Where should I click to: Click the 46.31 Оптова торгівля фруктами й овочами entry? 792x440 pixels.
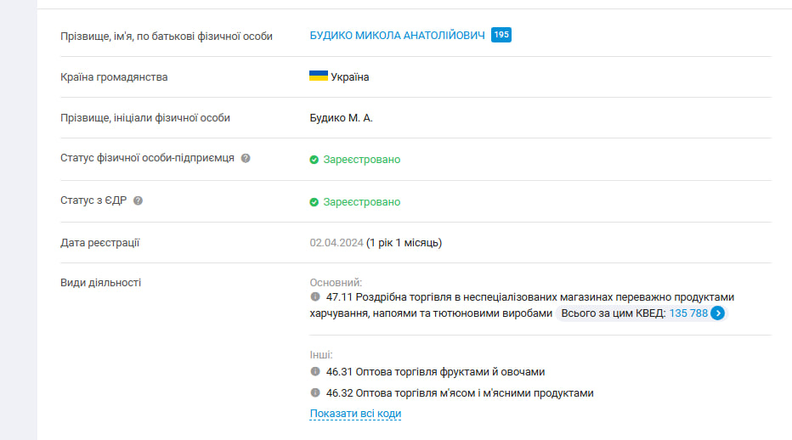coord(435,372)
